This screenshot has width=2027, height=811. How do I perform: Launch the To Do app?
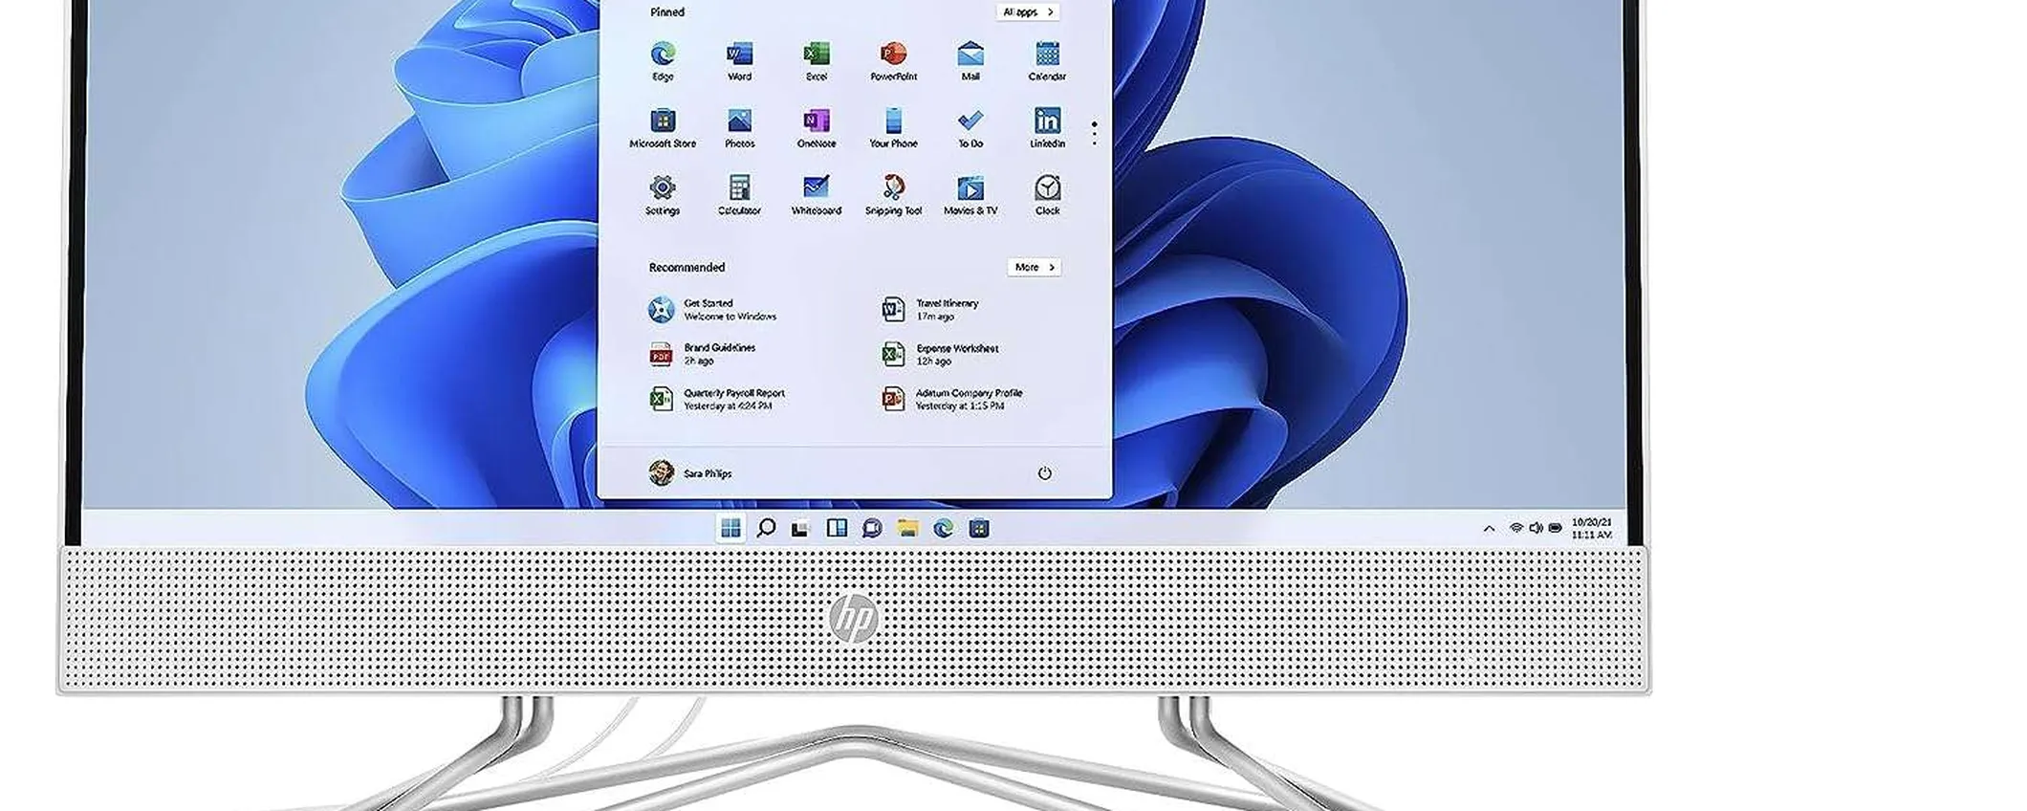970,128
